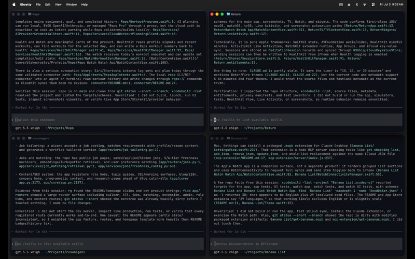This screenshot has width=415, height=259.
Task: Maximize the Return window with green button
Action: (222, 15)
